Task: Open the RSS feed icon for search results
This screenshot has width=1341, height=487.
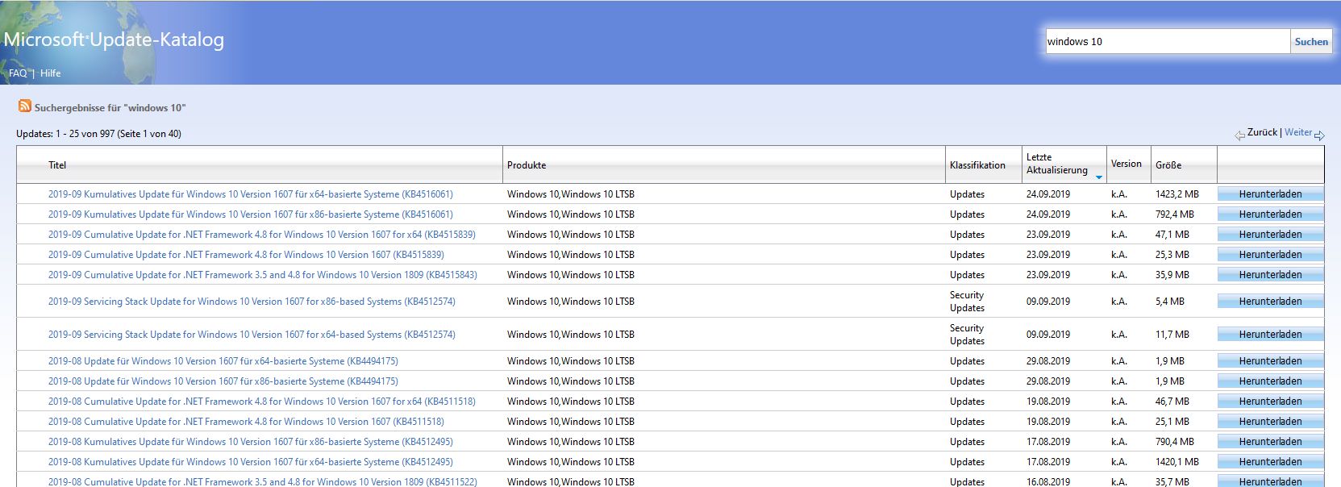Action: 25,106
